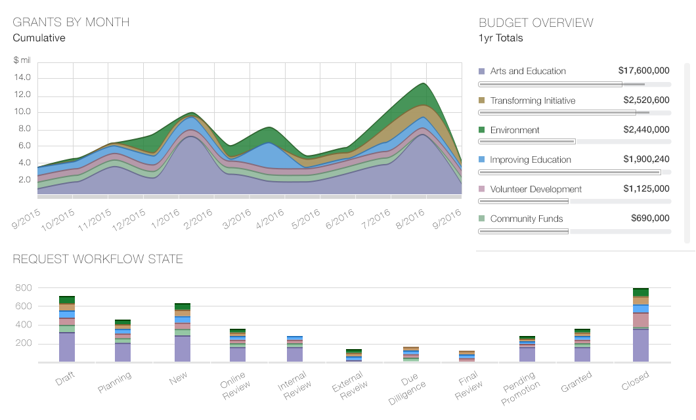
Task: Click the Environment budget progress bar
Action: [574, 142]
